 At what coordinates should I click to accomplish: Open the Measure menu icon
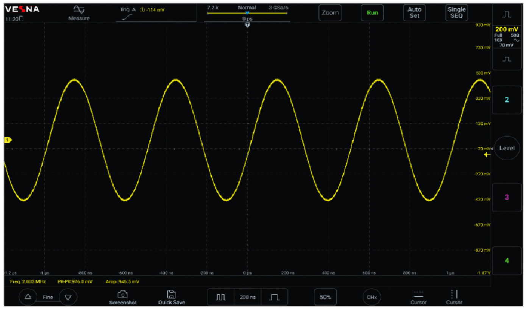pos(79,10)
